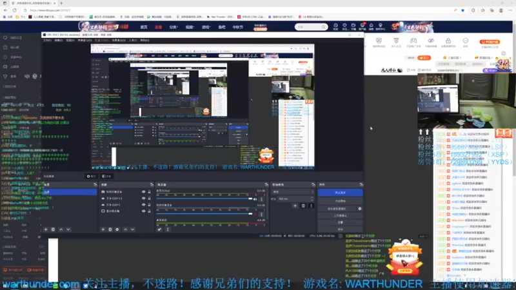
Task: Click the blue 停止推流 button
Action: click(341, 192)
